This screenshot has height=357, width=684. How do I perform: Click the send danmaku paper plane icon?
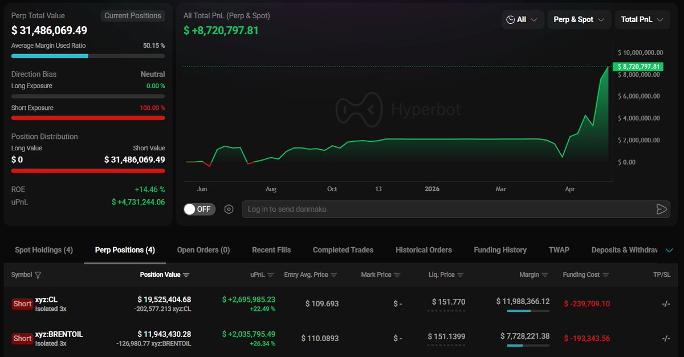(x=661, y=209)
